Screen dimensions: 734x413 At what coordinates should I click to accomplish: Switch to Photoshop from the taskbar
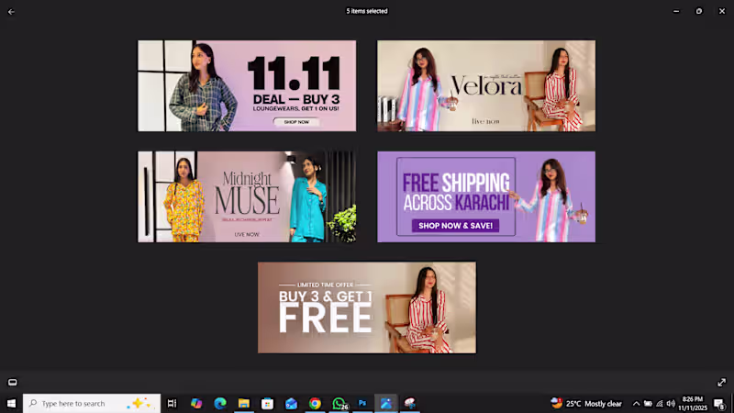coord(362,403)
